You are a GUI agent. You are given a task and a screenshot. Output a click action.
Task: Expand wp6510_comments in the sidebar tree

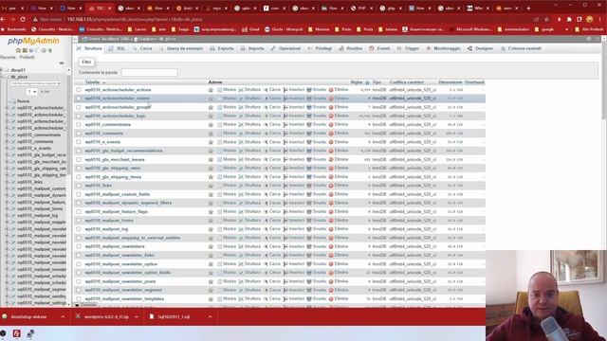point(7,141)
